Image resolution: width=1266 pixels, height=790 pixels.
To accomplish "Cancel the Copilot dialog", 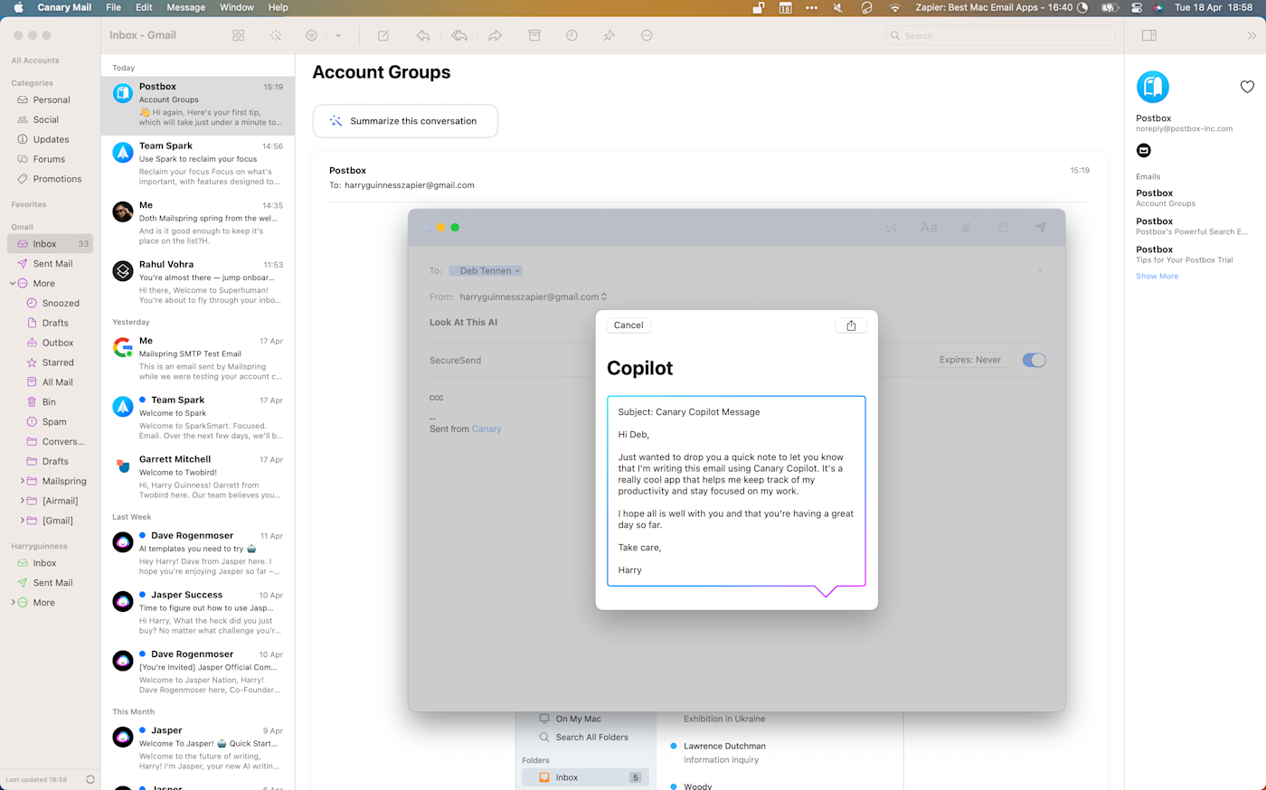I will tap(628, 325).
